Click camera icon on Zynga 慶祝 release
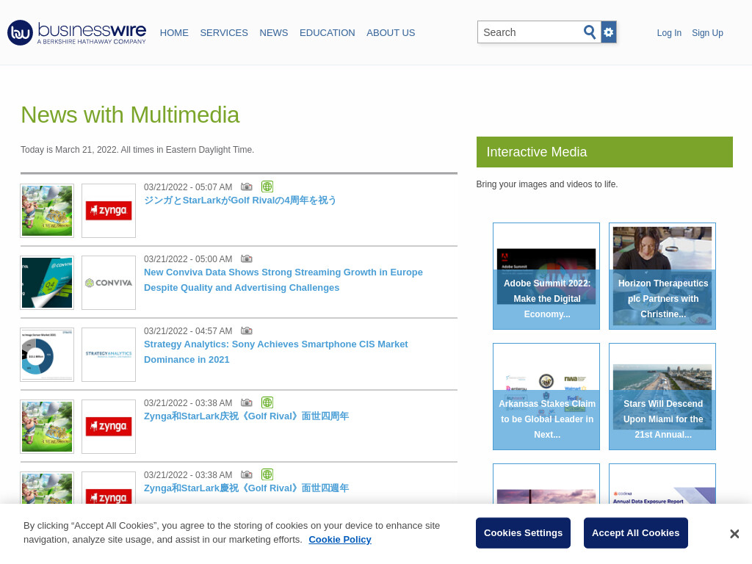 pos(247,474)
